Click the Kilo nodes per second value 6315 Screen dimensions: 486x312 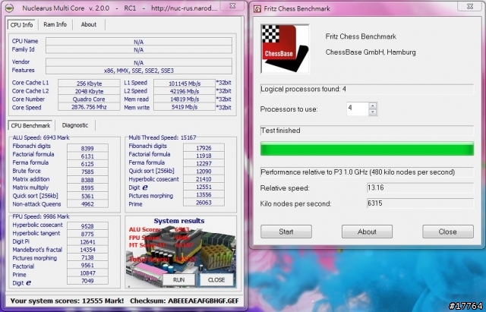click(420, 203)
